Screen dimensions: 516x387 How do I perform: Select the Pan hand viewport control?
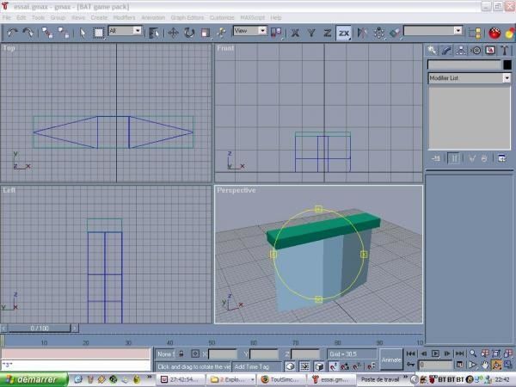point(485,365)
